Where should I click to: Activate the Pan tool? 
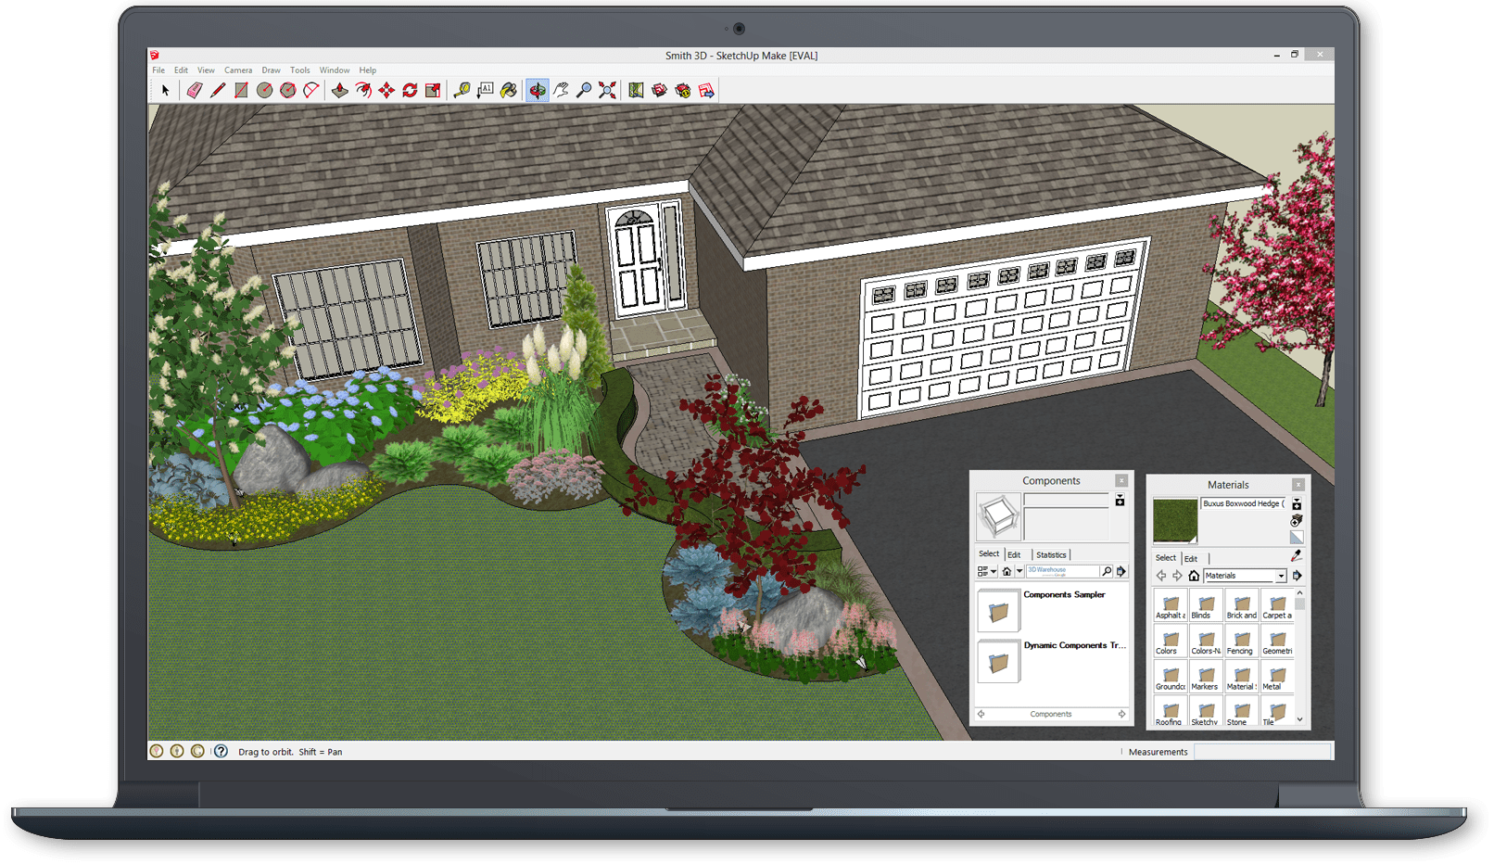(562, 90)
